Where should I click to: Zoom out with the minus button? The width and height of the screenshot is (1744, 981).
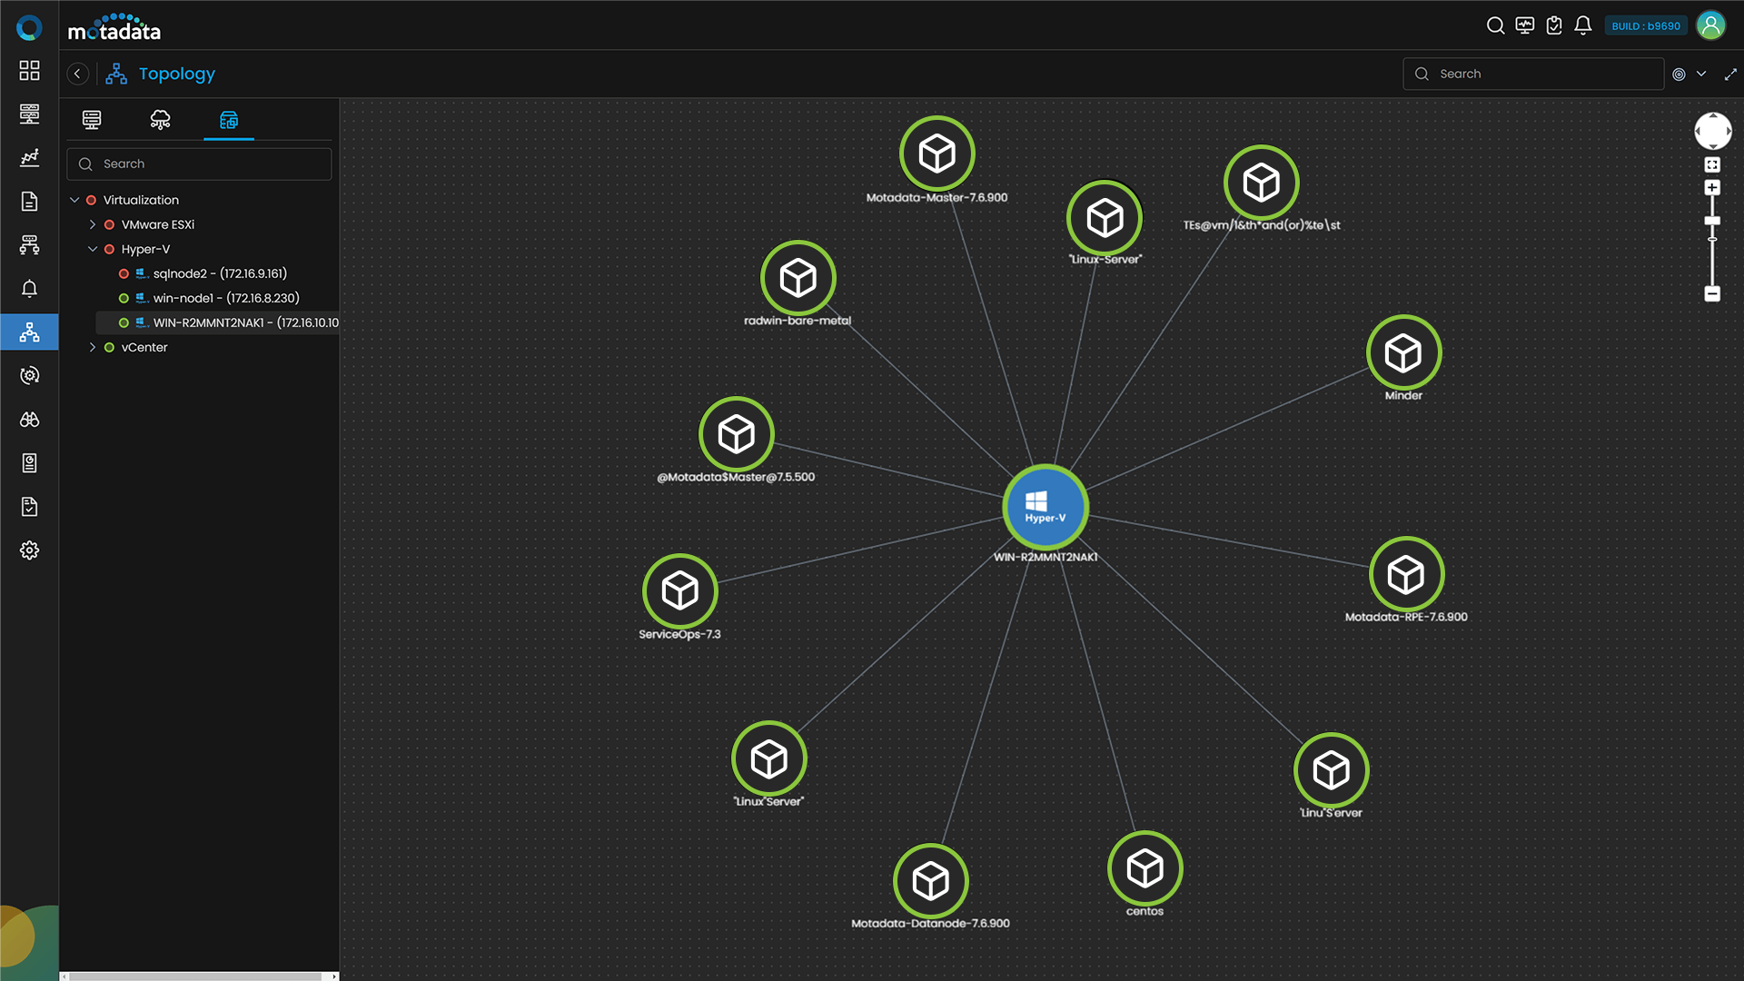click(1712, 293)
